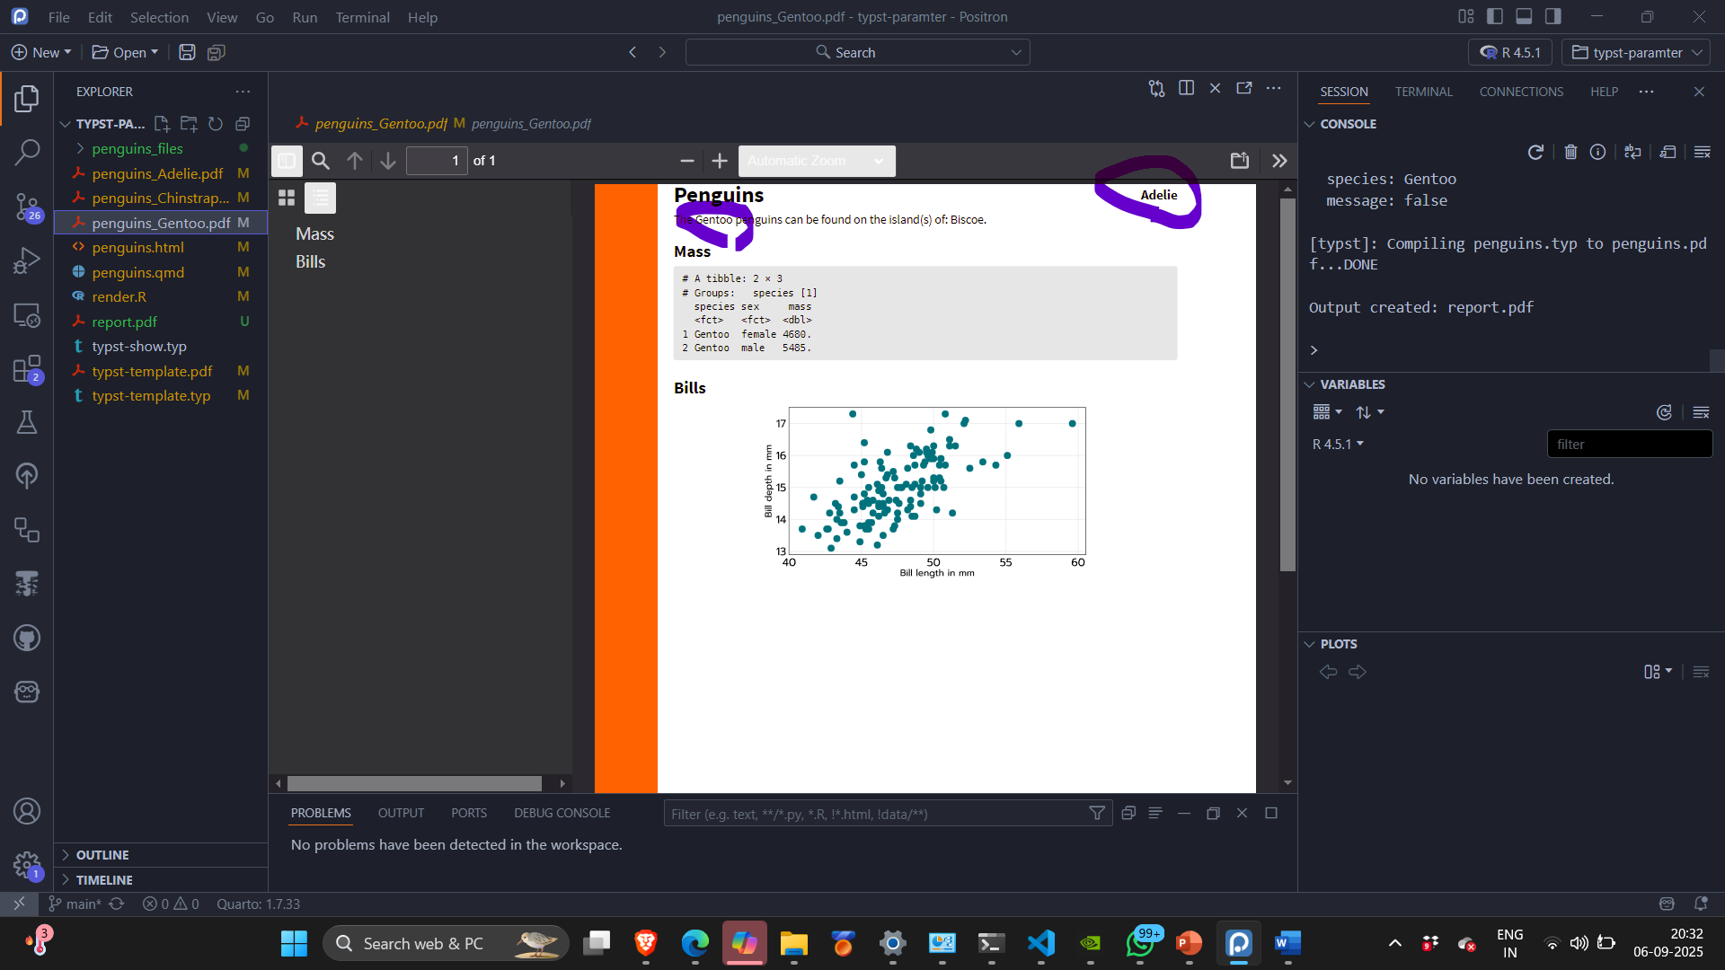This screenshot has height=970, width=1725.
Task: Open the GitHub icon in activity bar
Action: pyautogui.click(x=27, y=639)
